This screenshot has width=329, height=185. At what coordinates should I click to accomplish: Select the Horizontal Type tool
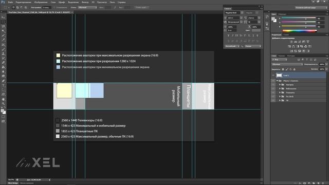pos(3,85)
